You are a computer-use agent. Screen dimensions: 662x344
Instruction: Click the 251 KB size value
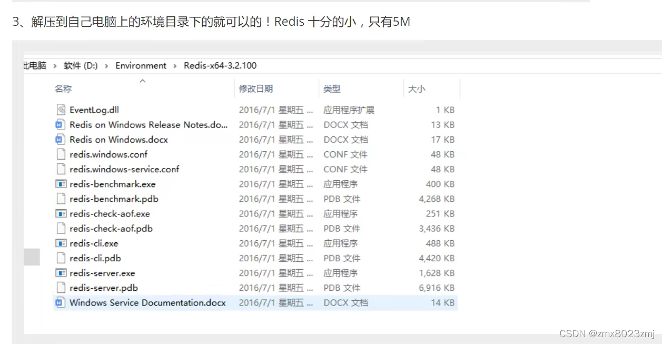coord(440,214)
